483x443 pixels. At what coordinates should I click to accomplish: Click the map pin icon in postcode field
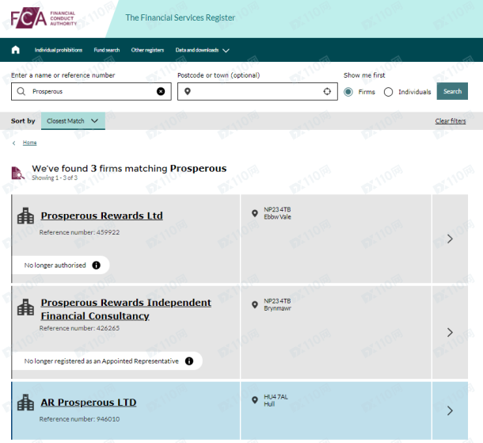(x=188, y=91)
